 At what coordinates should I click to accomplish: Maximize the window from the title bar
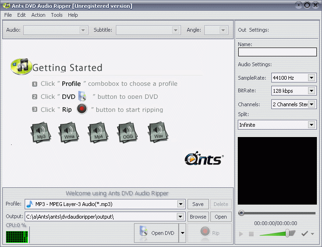[307, 5]
